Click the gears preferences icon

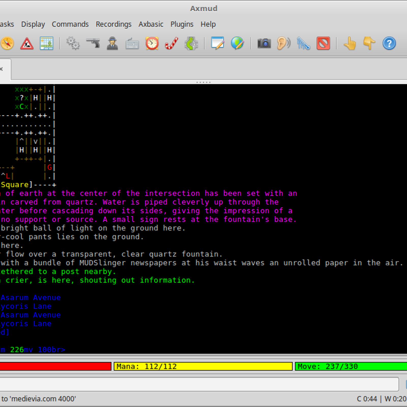pos(73,43)
